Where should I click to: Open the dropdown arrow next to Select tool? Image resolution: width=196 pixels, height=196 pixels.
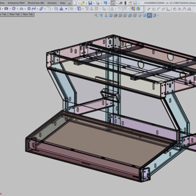117,3
